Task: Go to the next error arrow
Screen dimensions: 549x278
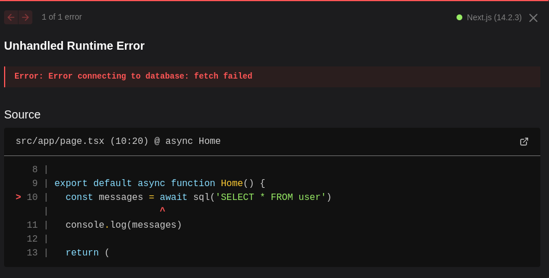Action: [x=25, y=17]
